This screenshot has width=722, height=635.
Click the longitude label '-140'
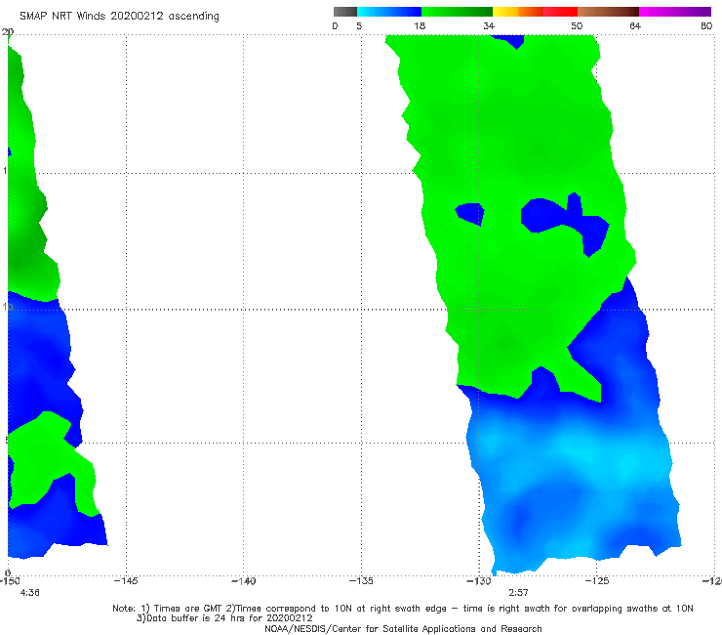click(243, 581)
